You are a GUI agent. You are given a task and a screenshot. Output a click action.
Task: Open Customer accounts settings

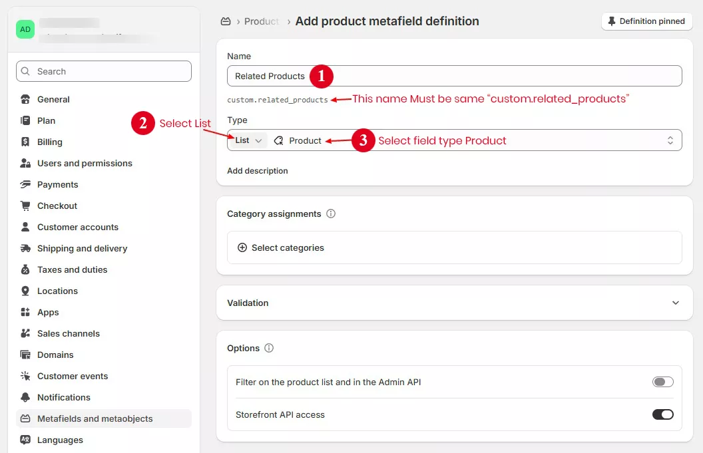[77, 227]
